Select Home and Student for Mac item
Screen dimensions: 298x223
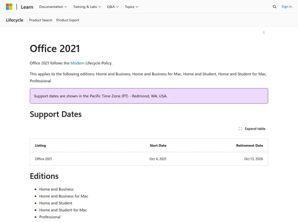pos(63,210)
